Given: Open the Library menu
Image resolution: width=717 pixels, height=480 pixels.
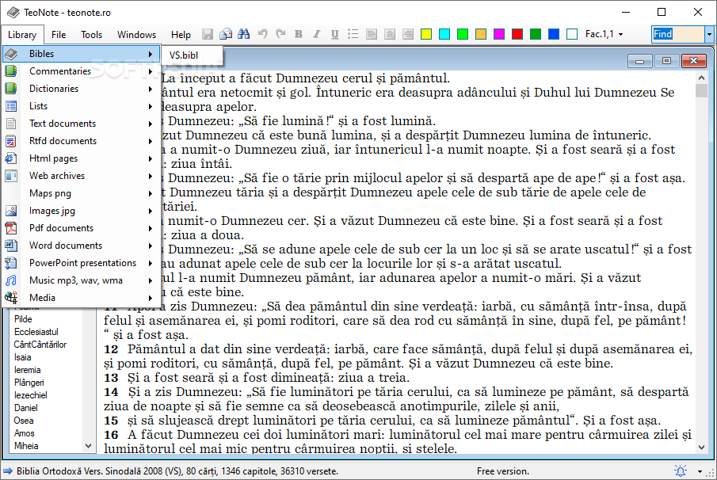Looking at the screenshot, I should pyautogui.click(x=22, y=35).
